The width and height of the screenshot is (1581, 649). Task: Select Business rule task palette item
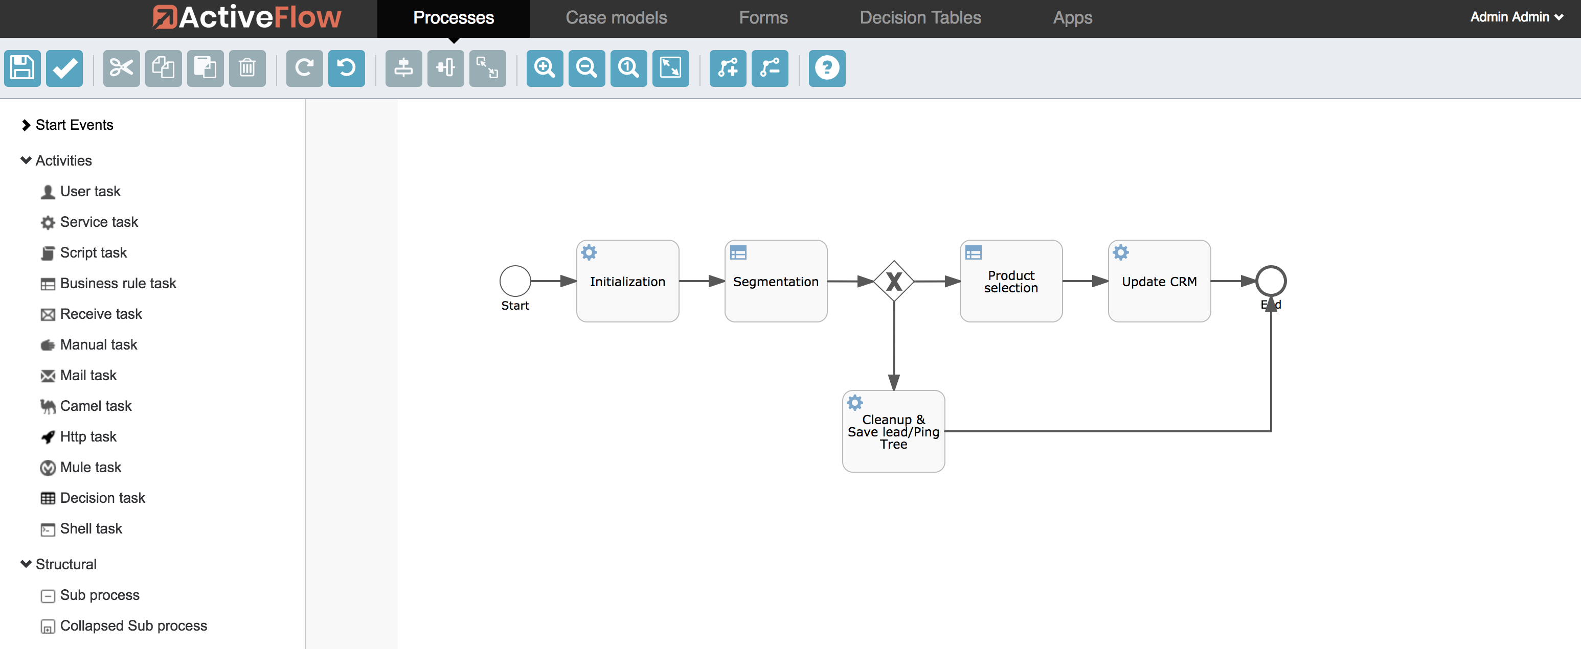118,284
